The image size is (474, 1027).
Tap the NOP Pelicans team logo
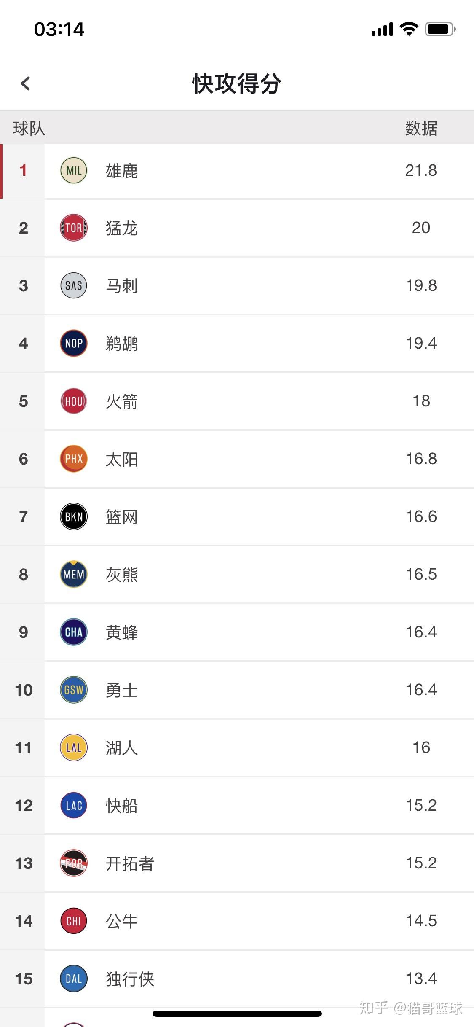click(x=74, y=344)
